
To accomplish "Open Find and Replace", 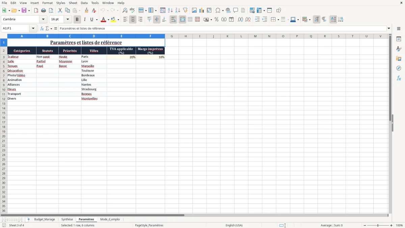I will 125,10.
